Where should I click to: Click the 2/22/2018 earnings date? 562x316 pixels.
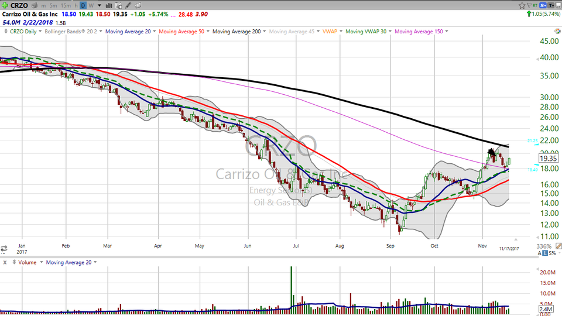37,23
